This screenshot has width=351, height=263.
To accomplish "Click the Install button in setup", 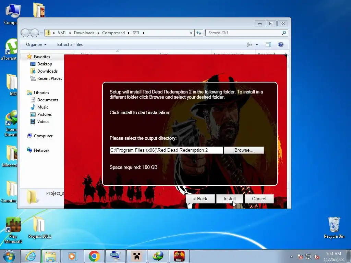I will [x=229, y=199].
